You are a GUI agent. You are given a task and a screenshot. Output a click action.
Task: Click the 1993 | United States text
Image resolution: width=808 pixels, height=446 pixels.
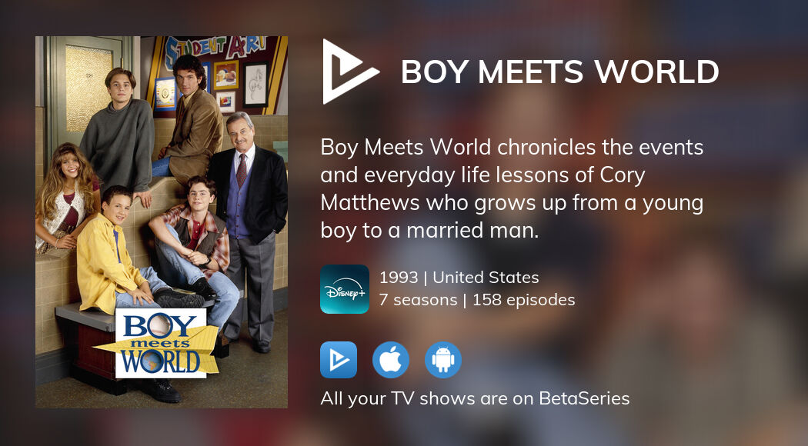pos(459,278)
